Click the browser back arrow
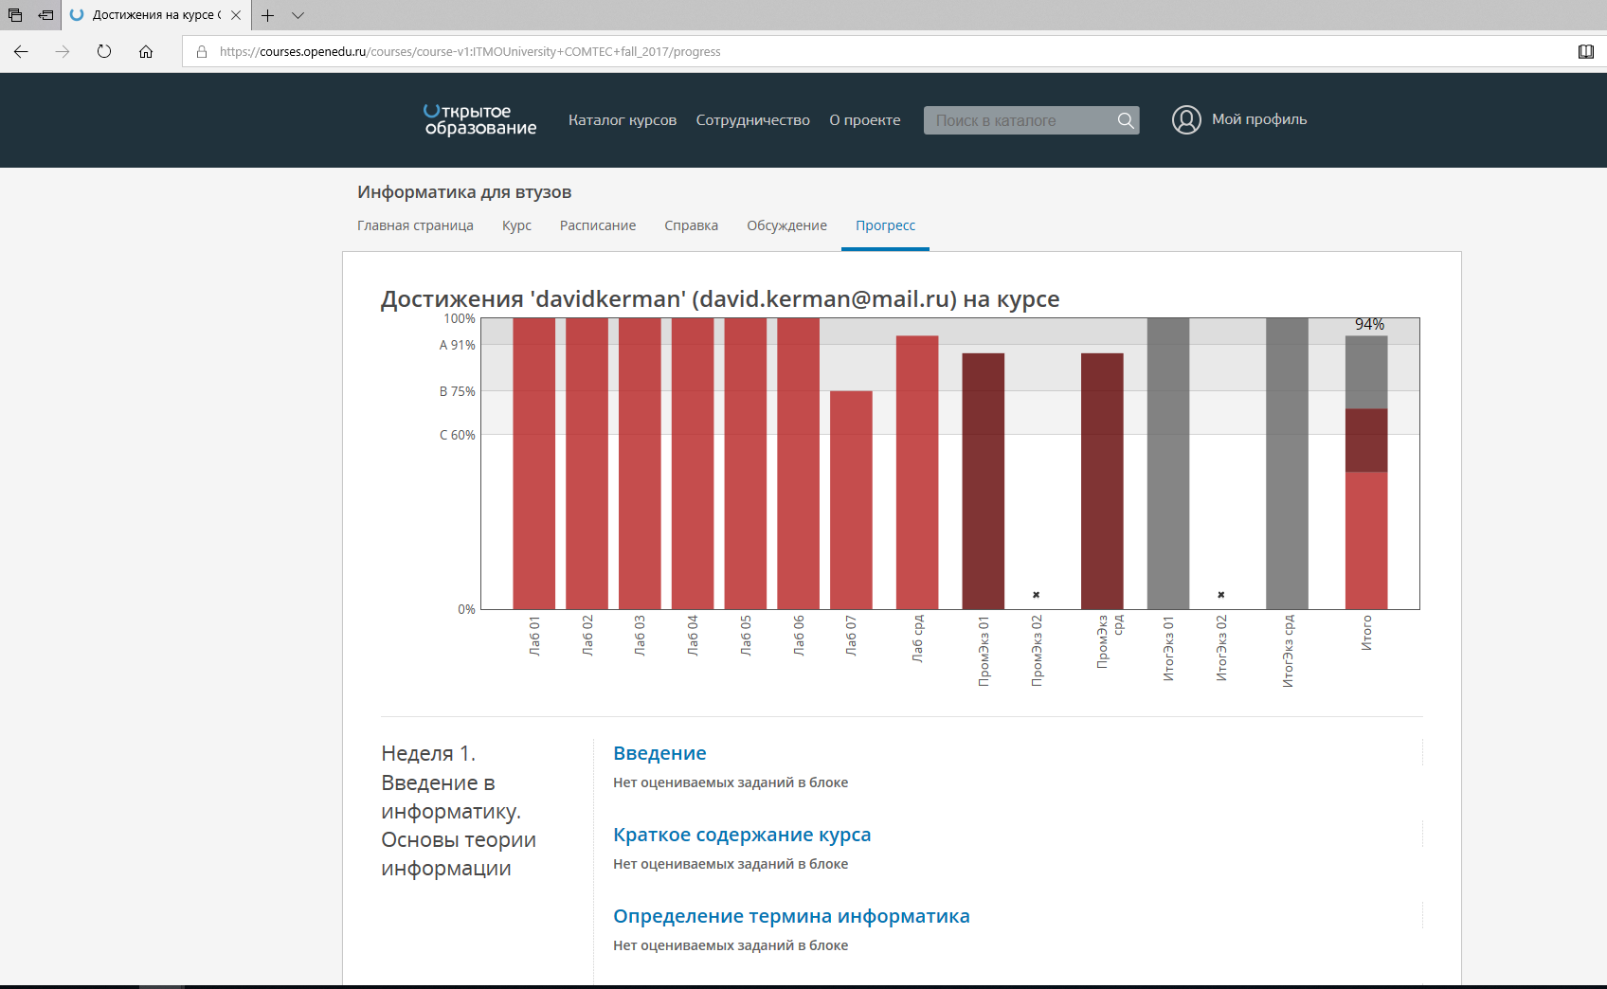This screenshot has height=989, width=1607. (21, 52)
